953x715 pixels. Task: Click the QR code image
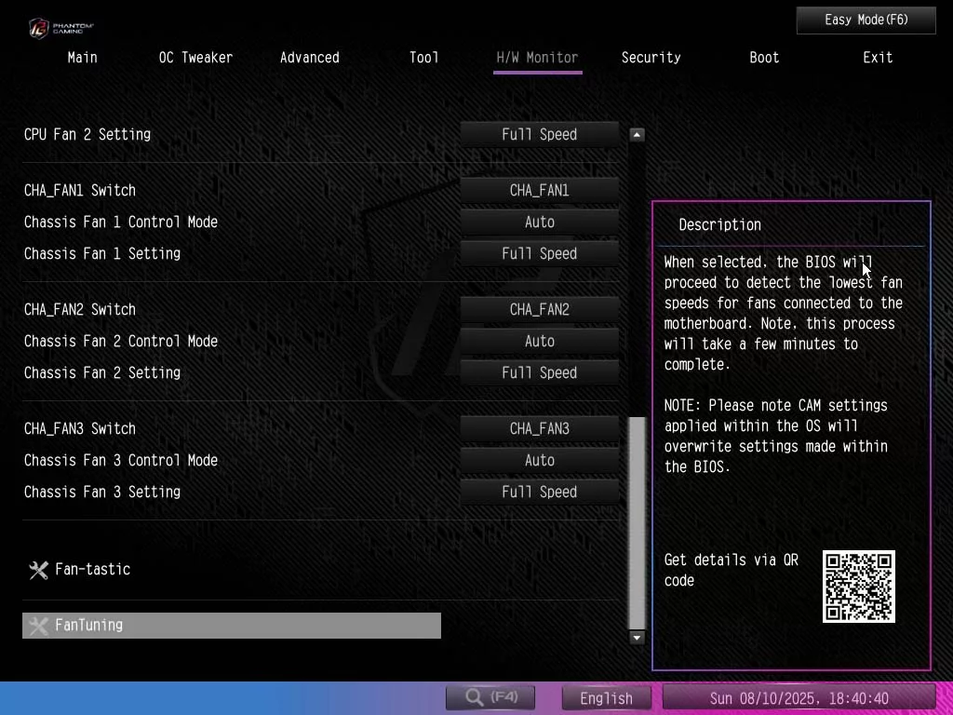coord(858,587)
